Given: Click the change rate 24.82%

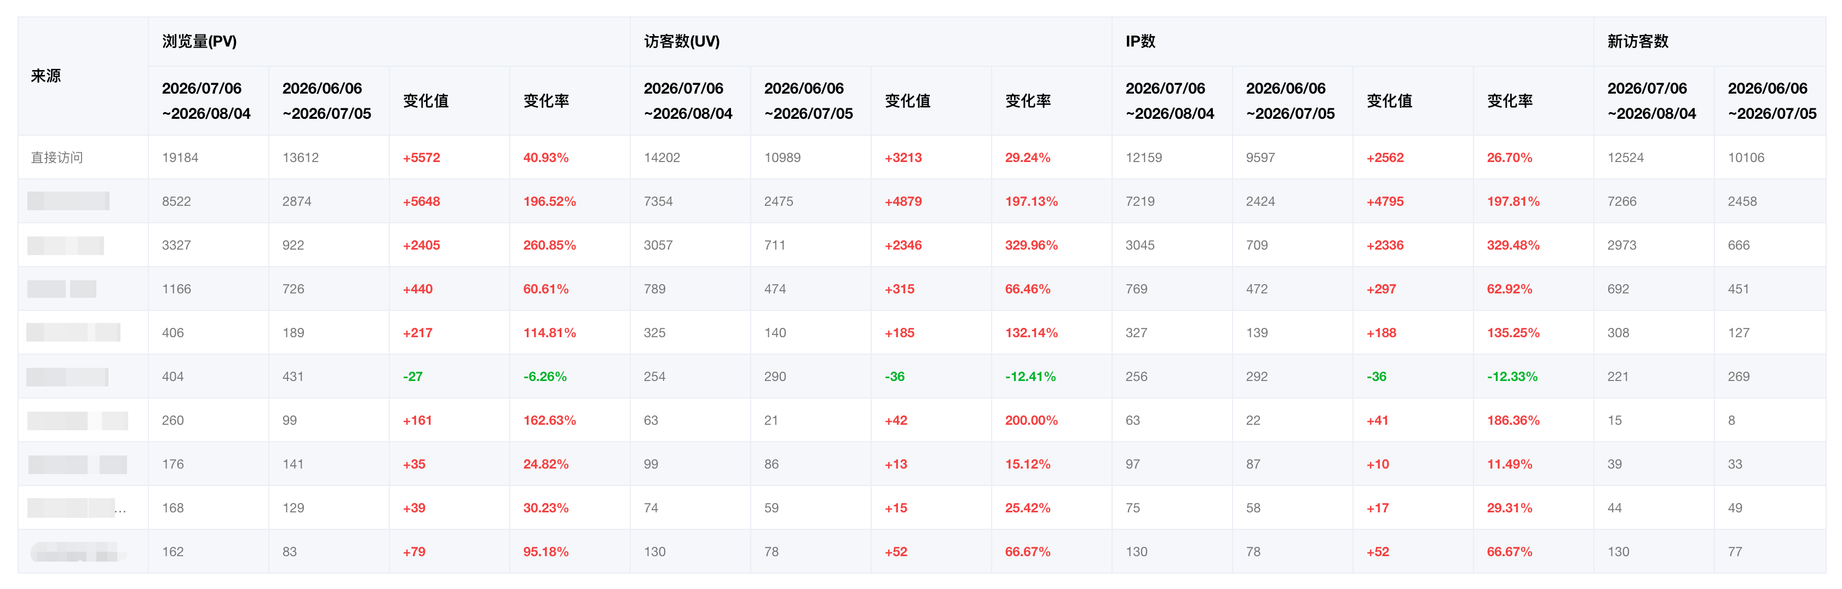Looking at the screenshot, I should 546,465.
